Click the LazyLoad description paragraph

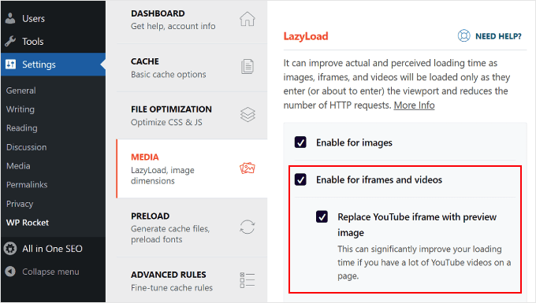tap(396, 84)
